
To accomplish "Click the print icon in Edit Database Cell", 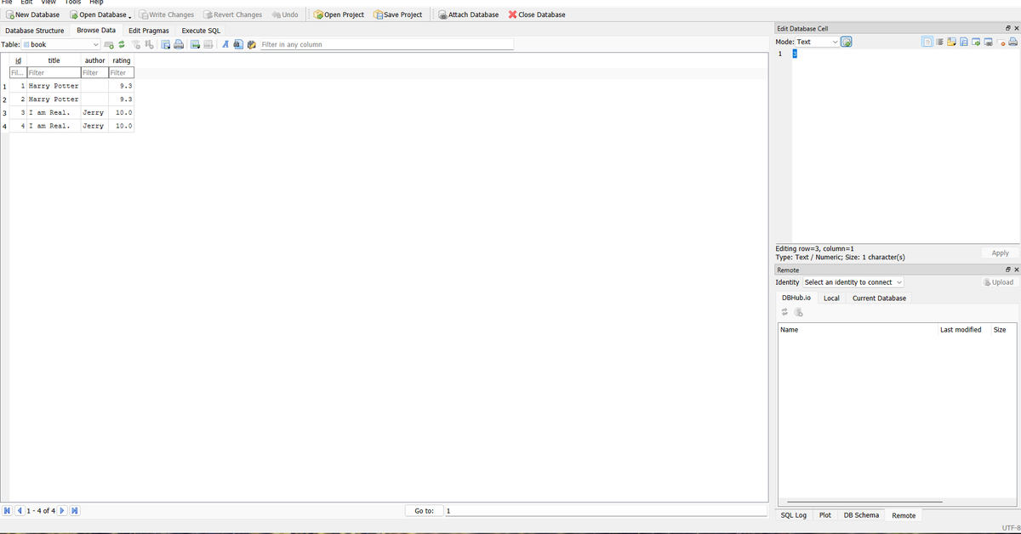I will click(1012, 42).
